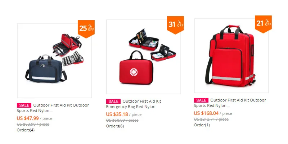Open the red first aid case image

coord(144,57)
